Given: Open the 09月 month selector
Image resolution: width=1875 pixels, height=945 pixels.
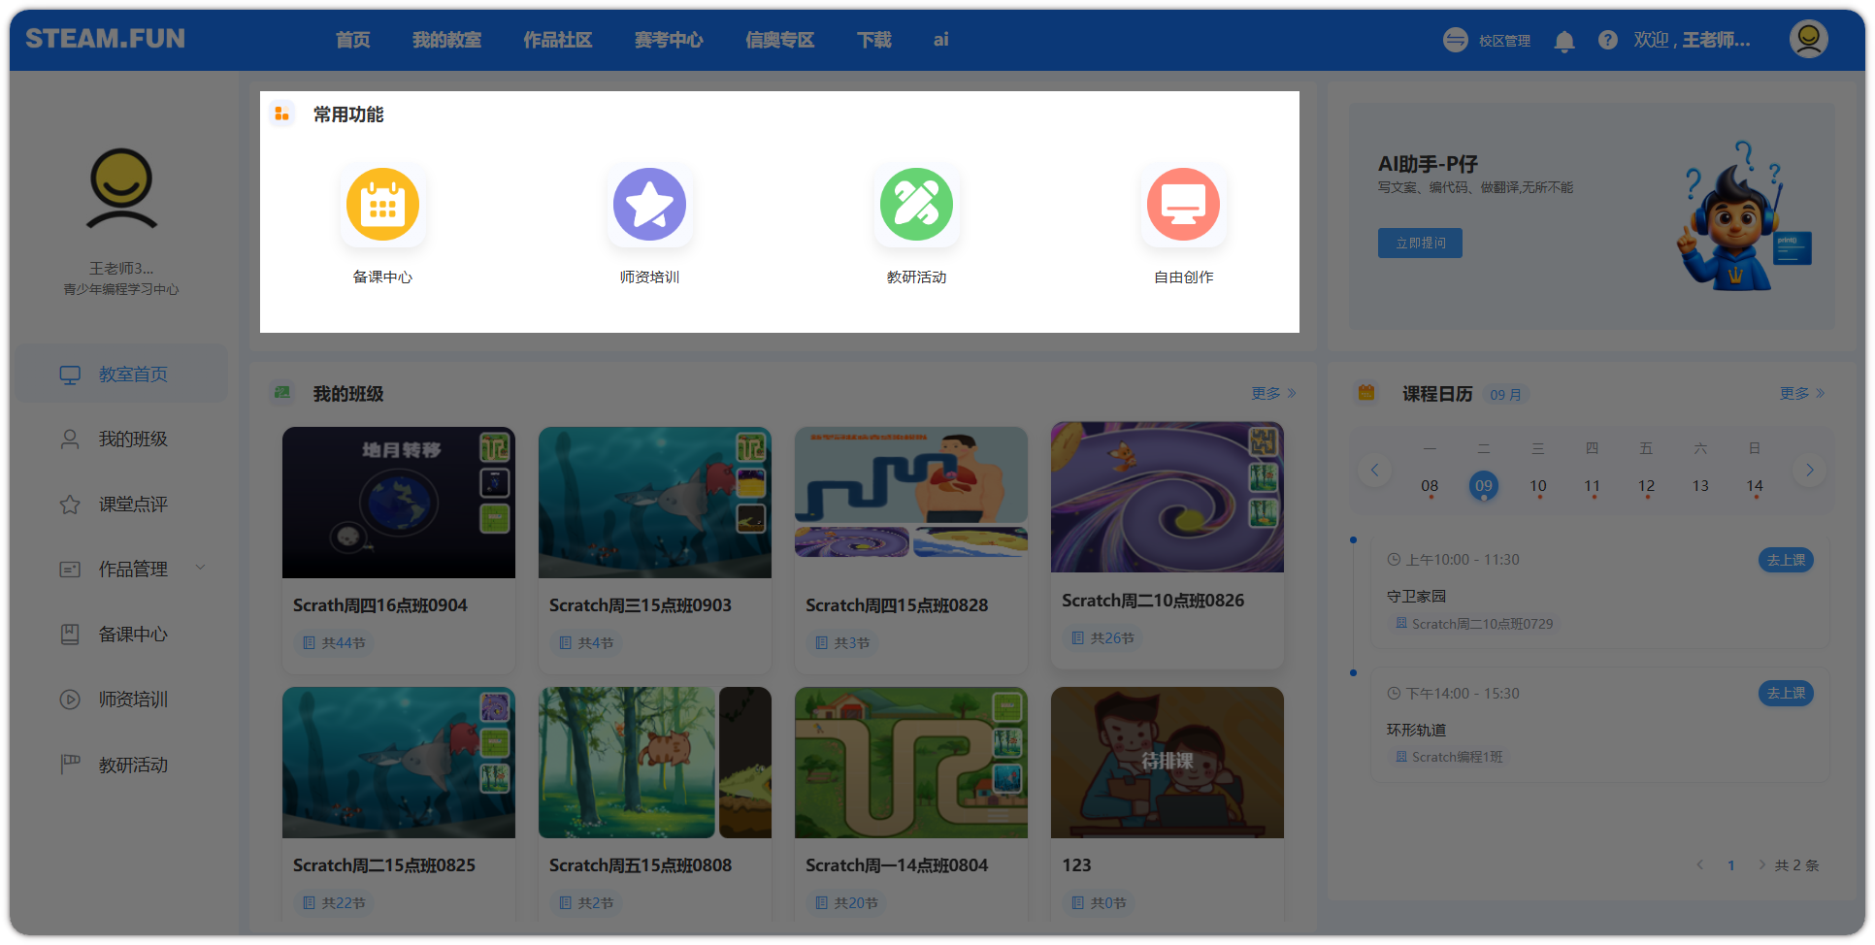Looking at the screenshot, I should click(1505, 395).
